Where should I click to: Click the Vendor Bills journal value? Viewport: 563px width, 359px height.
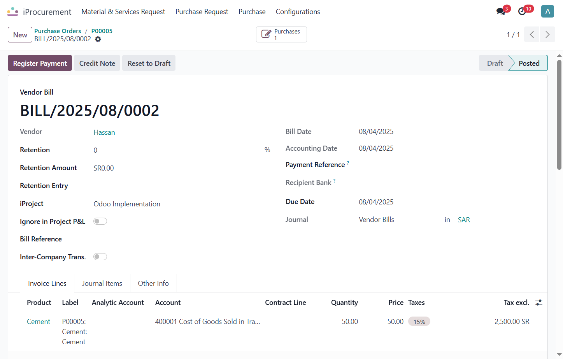coord(376,220)
